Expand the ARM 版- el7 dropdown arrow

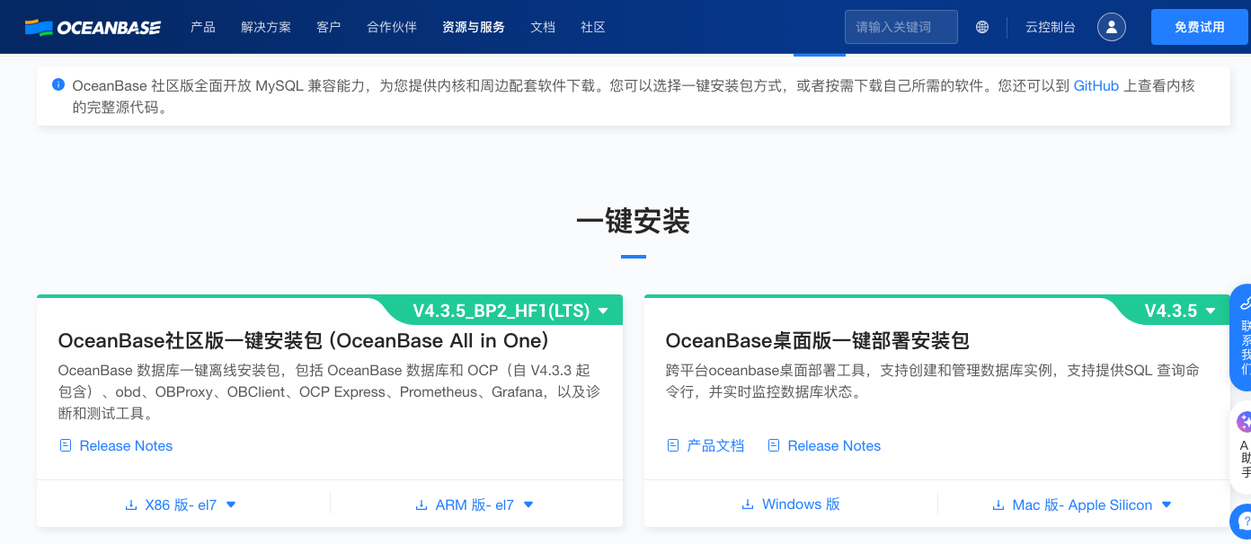pyautogui.click(x=528, y=505)
